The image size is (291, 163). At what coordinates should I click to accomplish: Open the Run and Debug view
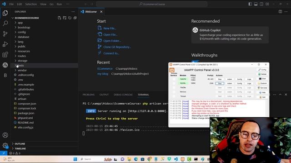pos(5,44)
